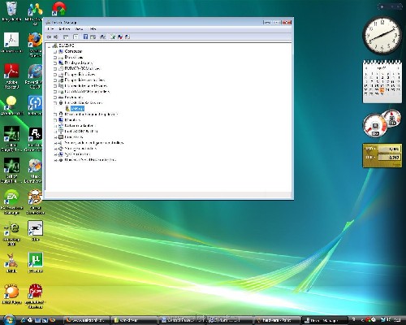Click the update driver software toolbar icon

113,37
